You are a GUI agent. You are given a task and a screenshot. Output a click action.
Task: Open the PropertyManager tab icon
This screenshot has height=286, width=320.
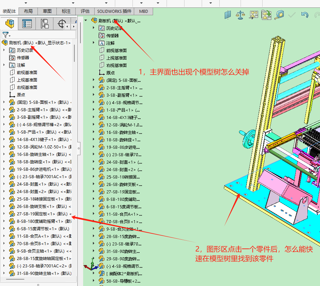point(27,24)
